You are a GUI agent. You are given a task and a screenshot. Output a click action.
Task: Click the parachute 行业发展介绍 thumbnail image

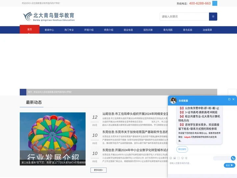53,139
